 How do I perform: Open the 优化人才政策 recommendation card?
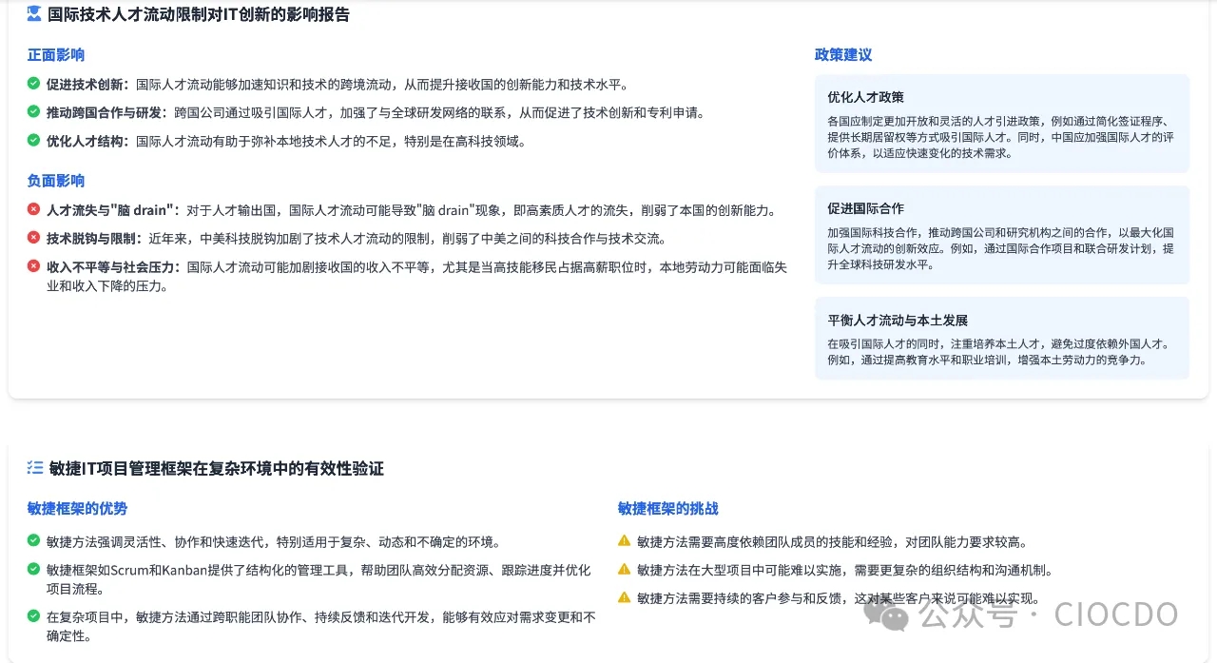1001,124
